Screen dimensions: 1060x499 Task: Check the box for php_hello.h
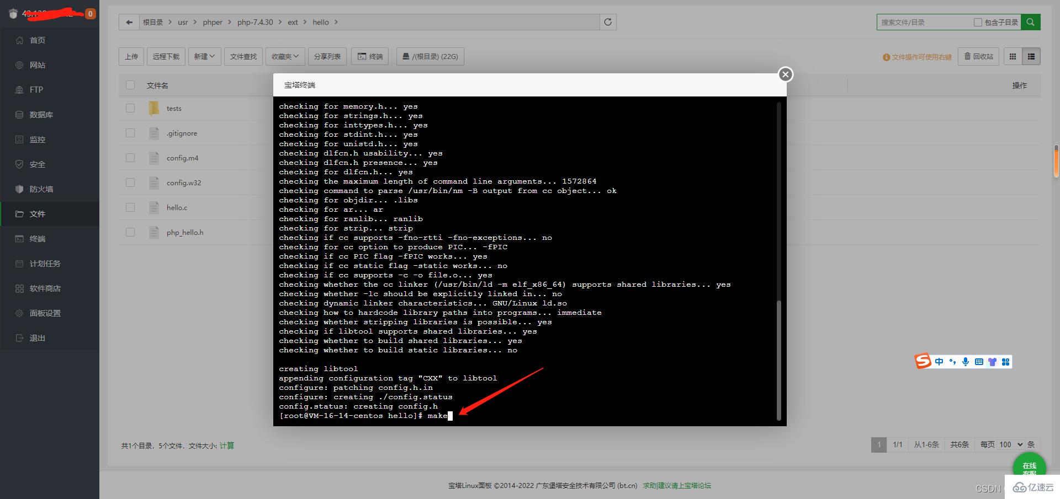[130, 232]
